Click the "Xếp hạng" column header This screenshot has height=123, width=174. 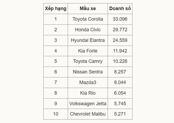click(x=56, y=8)
